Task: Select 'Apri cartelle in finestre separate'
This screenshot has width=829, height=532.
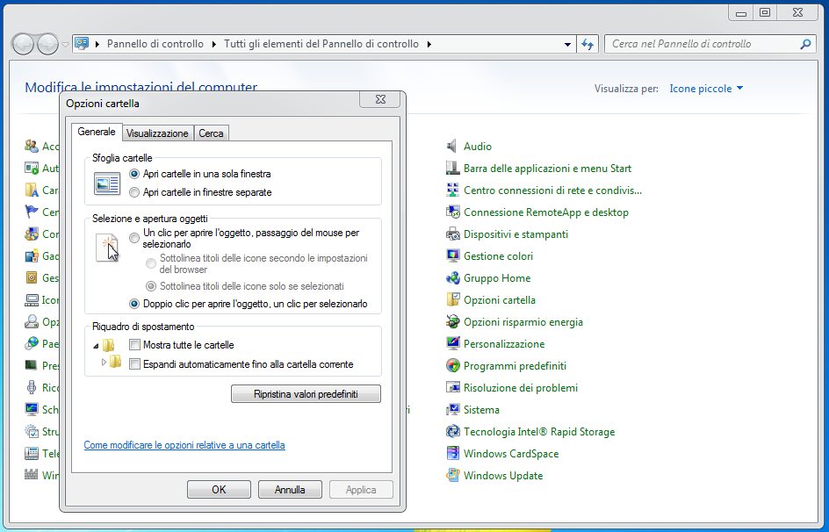Action: (134, 192)
